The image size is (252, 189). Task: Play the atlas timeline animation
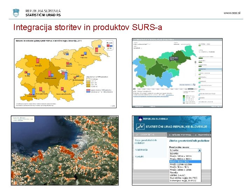(x=134, y=89)
